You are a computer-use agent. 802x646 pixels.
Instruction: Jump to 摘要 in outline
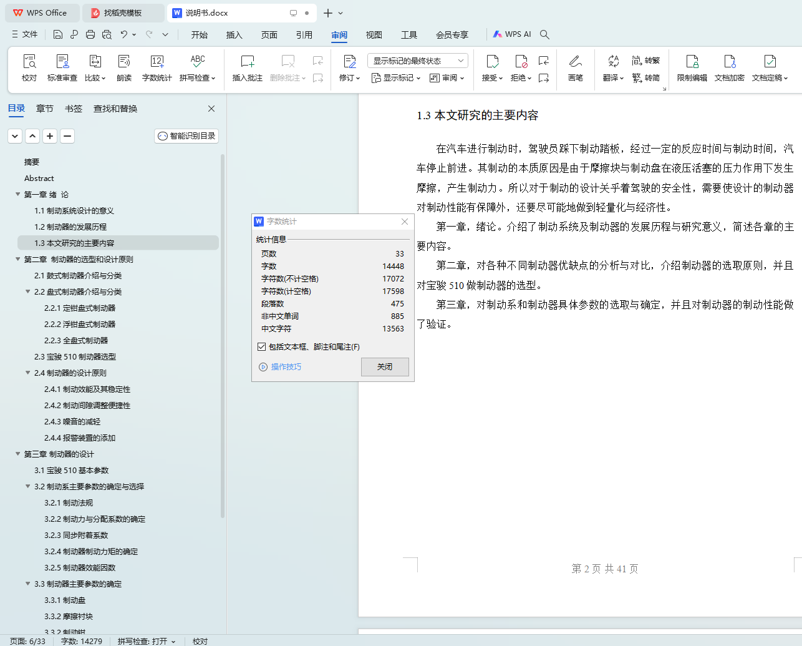[32, 162]
